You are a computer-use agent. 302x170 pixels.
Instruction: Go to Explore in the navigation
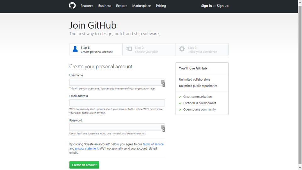[121, 6]
